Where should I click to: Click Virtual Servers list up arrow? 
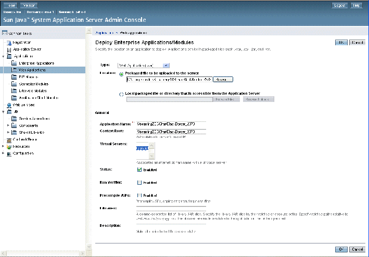[151, 146]
